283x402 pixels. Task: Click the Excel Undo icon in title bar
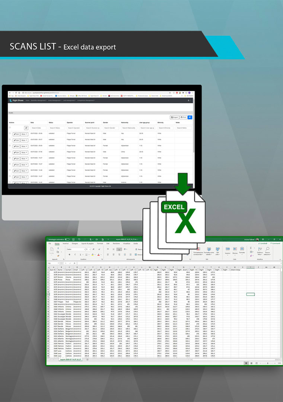click(x=79, y=239)
